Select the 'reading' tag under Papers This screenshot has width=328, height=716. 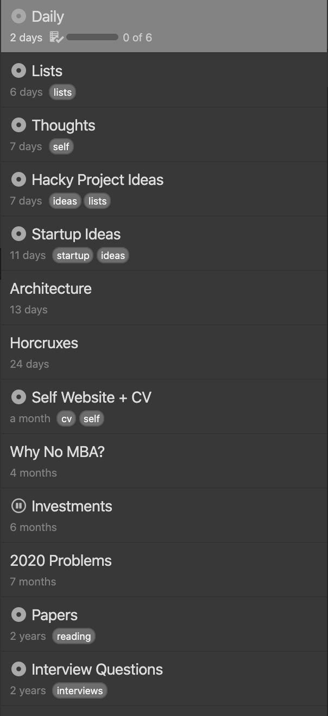coord(74,637)
